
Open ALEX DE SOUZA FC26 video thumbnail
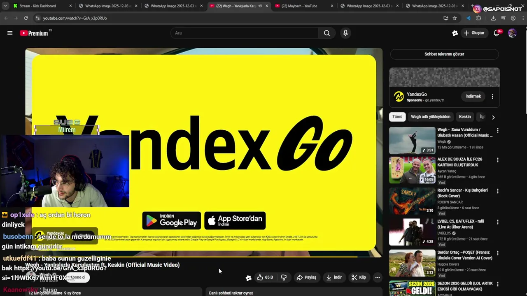[412, 170]
